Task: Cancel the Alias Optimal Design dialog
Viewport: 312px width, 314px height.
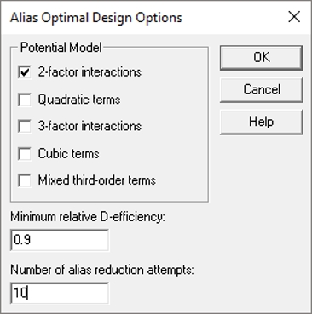Action: click(x=261, y=89)
